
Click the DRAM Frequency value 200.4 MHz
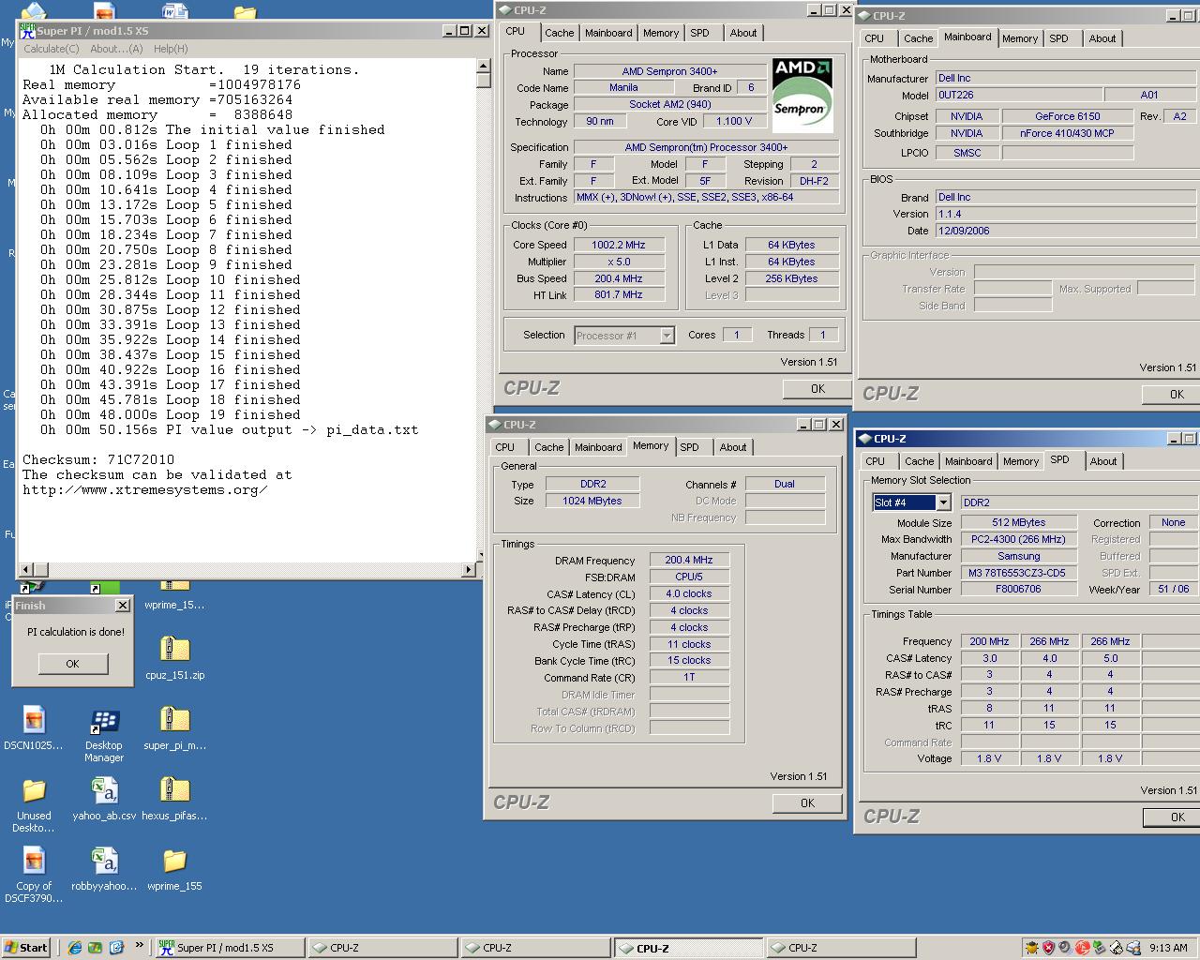(x=689, y=560)
